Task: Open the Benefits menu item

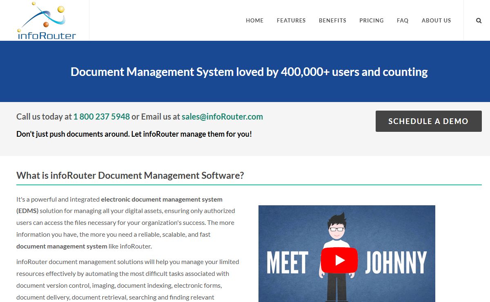Action: coord(332,20)
